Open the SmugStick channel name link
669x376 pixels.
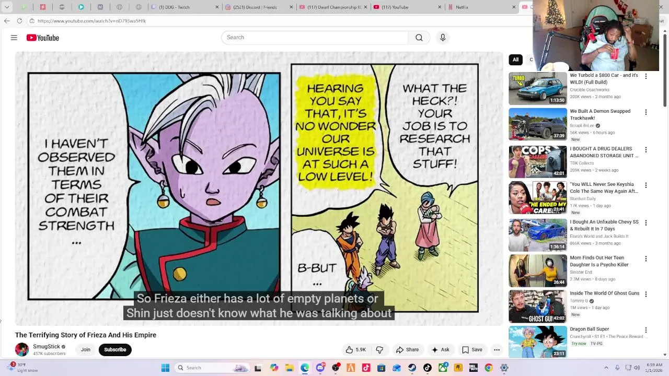(47, 347)
